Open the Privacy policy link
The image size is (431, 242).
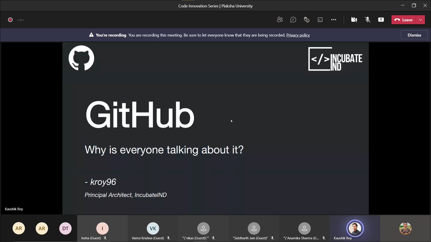point(298,35)
